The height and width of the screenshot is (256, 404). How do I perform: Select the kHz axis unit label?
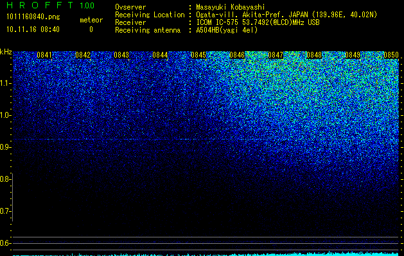[x=6, y=52]
